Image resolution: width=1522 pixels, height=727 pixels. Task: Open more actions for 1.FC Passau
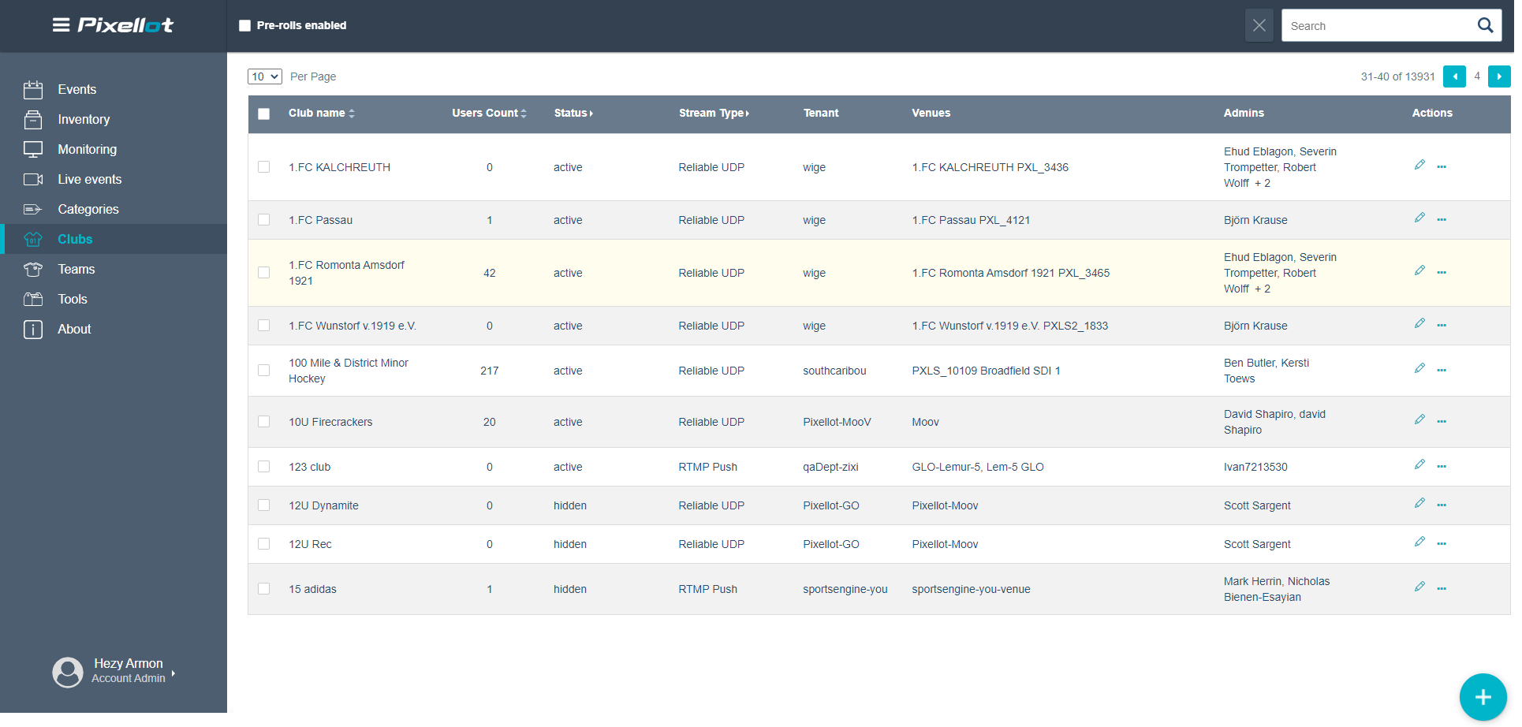click(x=1442, y=220)
